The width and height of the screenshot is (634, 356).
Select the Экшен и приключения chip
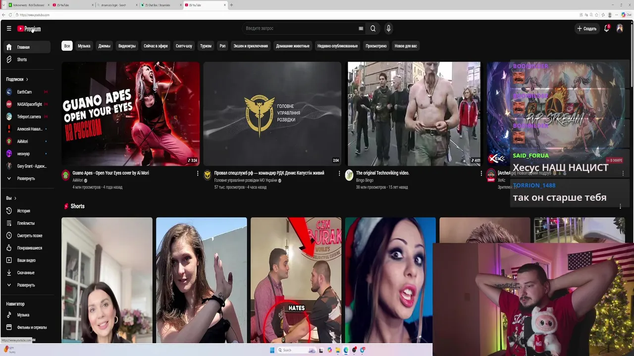pyautogui.click(x=251, y=46)
